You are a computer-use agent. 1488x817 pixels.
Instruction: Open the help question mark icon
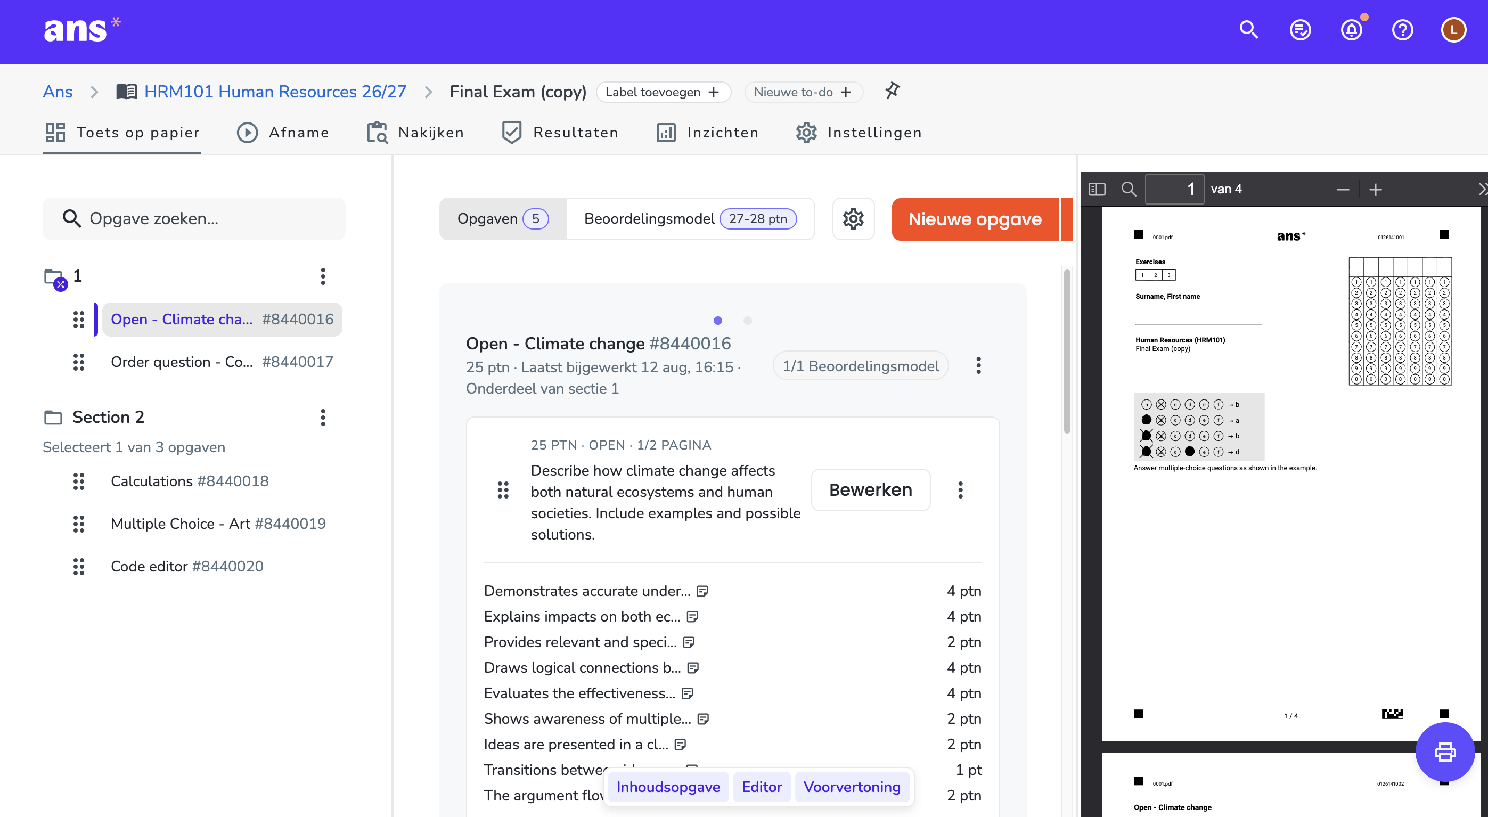click(1402, 30)
